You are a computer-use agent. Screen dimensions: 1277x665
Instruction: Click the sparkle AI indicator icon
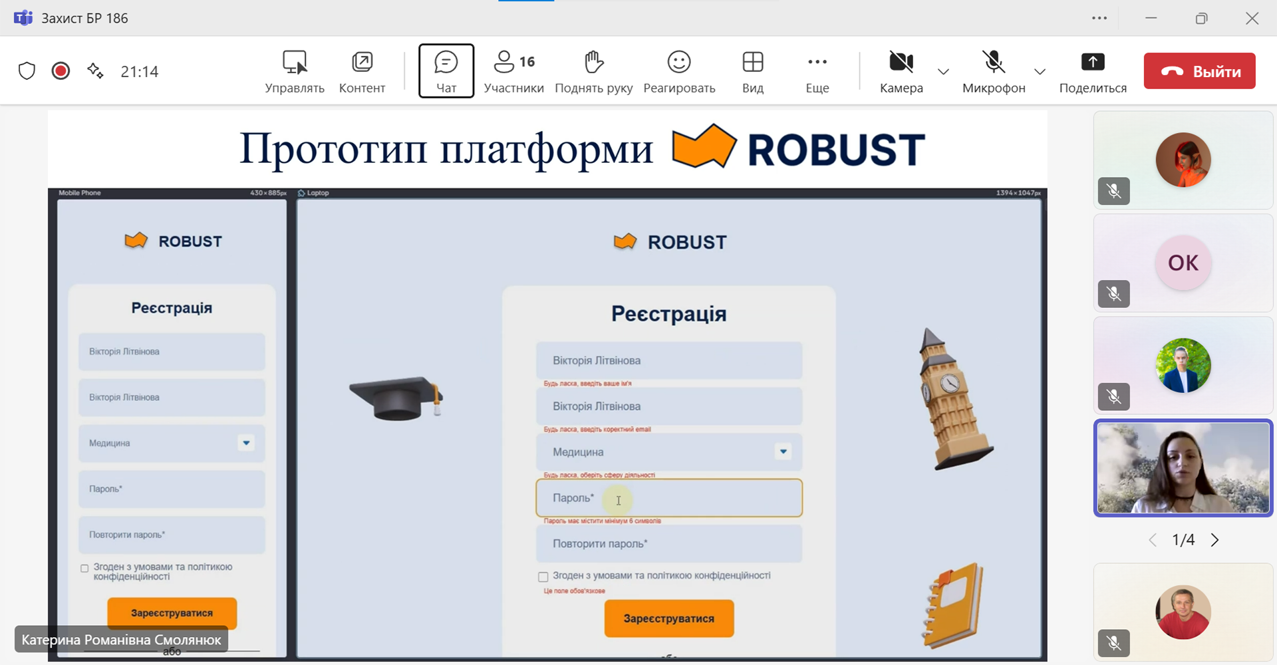95,71
